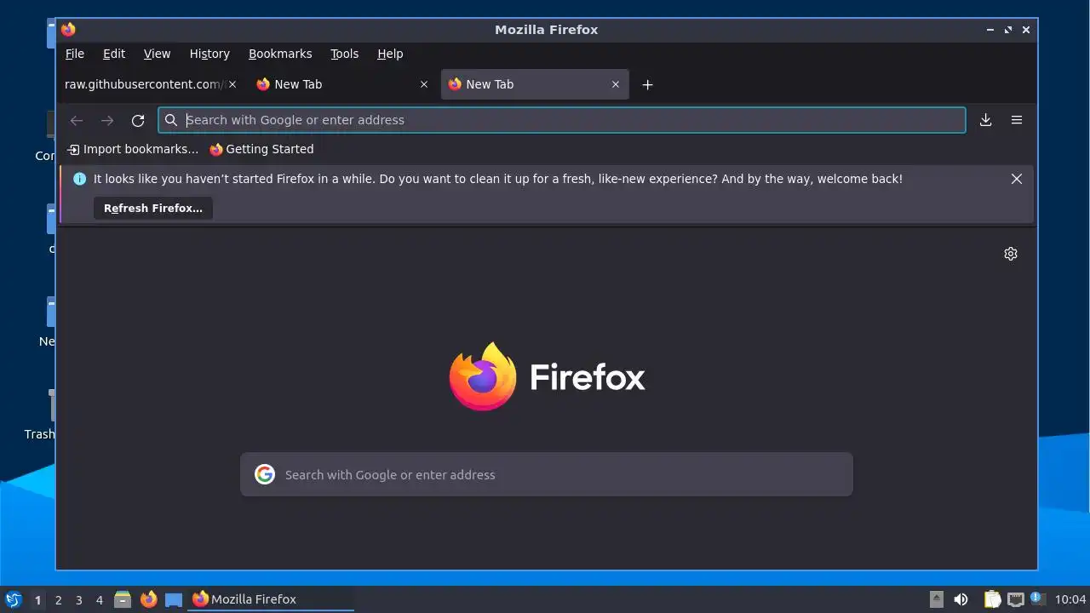Launch Firefox from taskbar quick launch
1090x613 pixels.
coord(148,599)
